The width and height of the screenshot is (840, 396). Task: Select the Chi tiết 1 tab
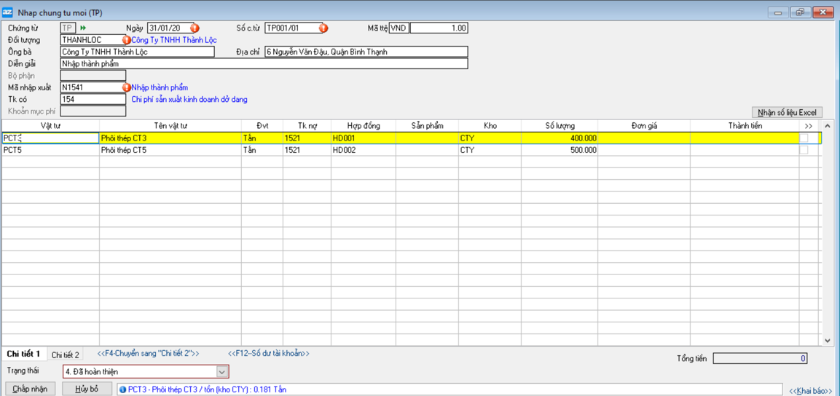click(23, 354)
